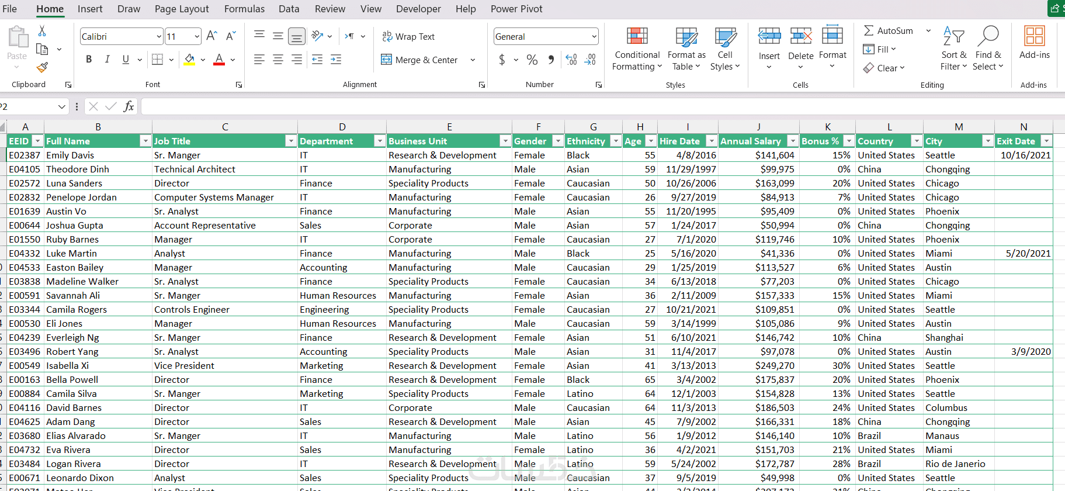The height and width of the screenshot is (491, 1065).
Task: Open Find & Select menu
Action: tap(988, 49)
